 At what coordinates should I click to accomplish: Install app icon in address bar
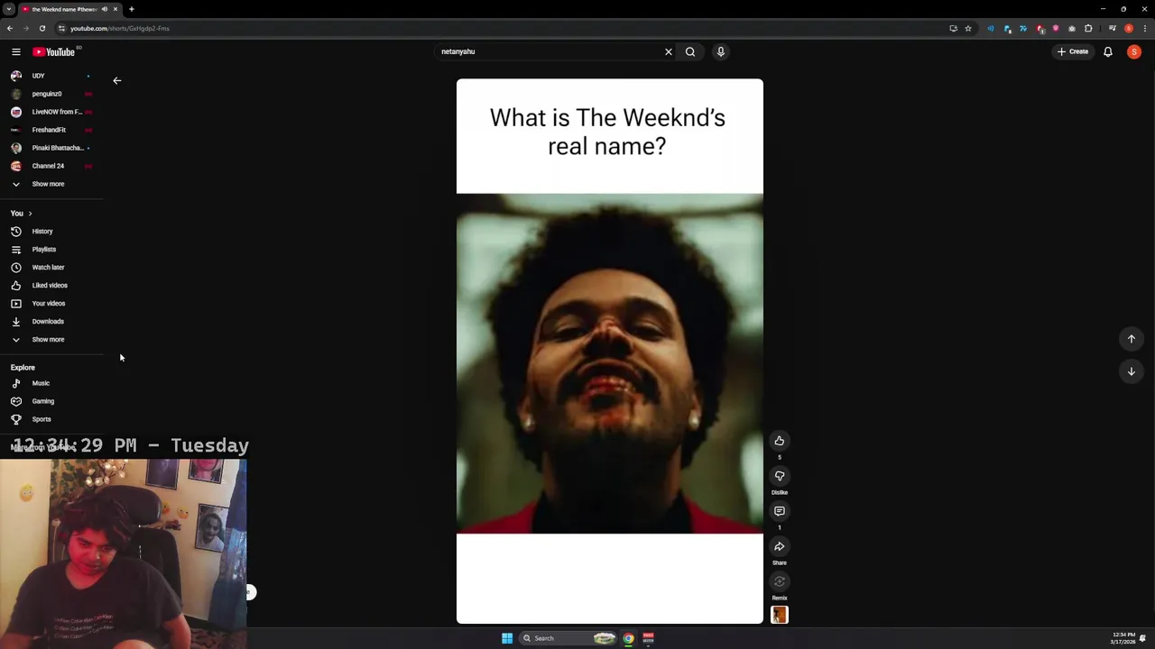(953, 29)
